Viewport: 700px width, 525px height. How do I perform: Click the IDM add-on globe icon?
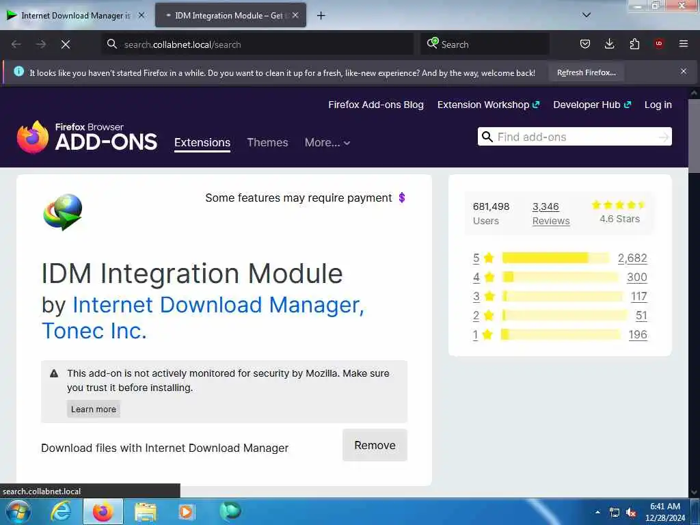tap(62, 212)
